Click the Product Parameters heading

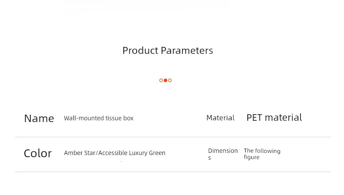coord(168,50)
